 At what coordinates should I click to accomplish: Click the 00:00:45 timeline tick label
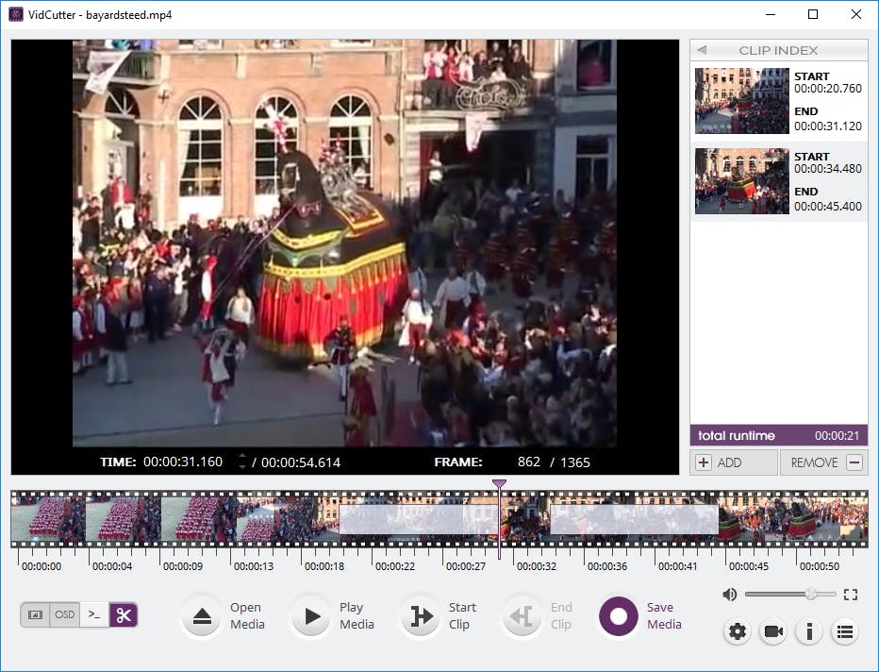[x=749, y=566]
